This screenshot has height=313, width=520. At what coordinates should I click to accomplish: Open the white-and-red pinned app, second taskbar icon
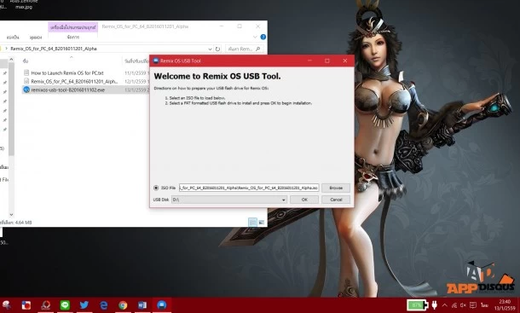pyautogui.click(x=26, y=304)
